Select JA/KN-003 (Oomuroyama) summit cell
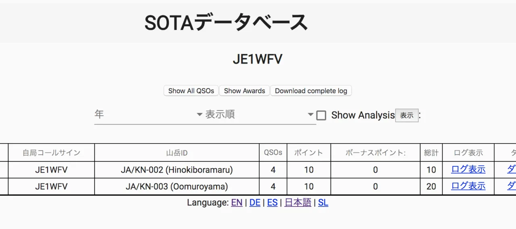516x229 pixels. click(177, 187)
